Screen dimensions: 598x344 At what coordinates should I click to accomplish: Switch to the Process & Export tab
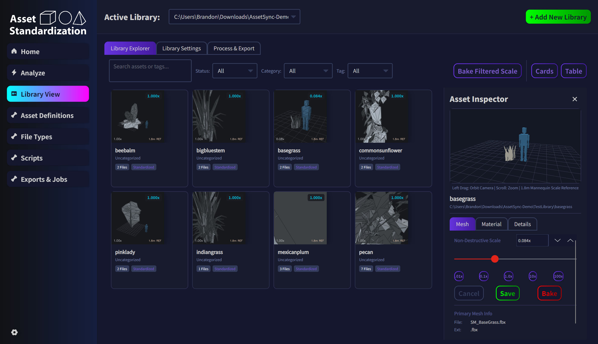pos(234,48)
